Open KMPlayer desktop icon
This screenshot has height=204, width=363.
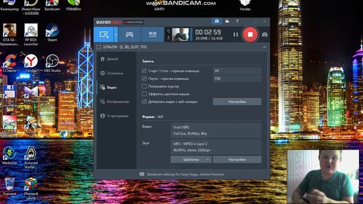coord(31,95)
